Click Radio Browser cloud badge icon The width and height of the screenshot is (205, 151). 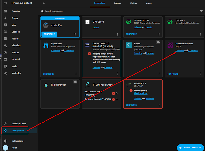tap(75, 82)
